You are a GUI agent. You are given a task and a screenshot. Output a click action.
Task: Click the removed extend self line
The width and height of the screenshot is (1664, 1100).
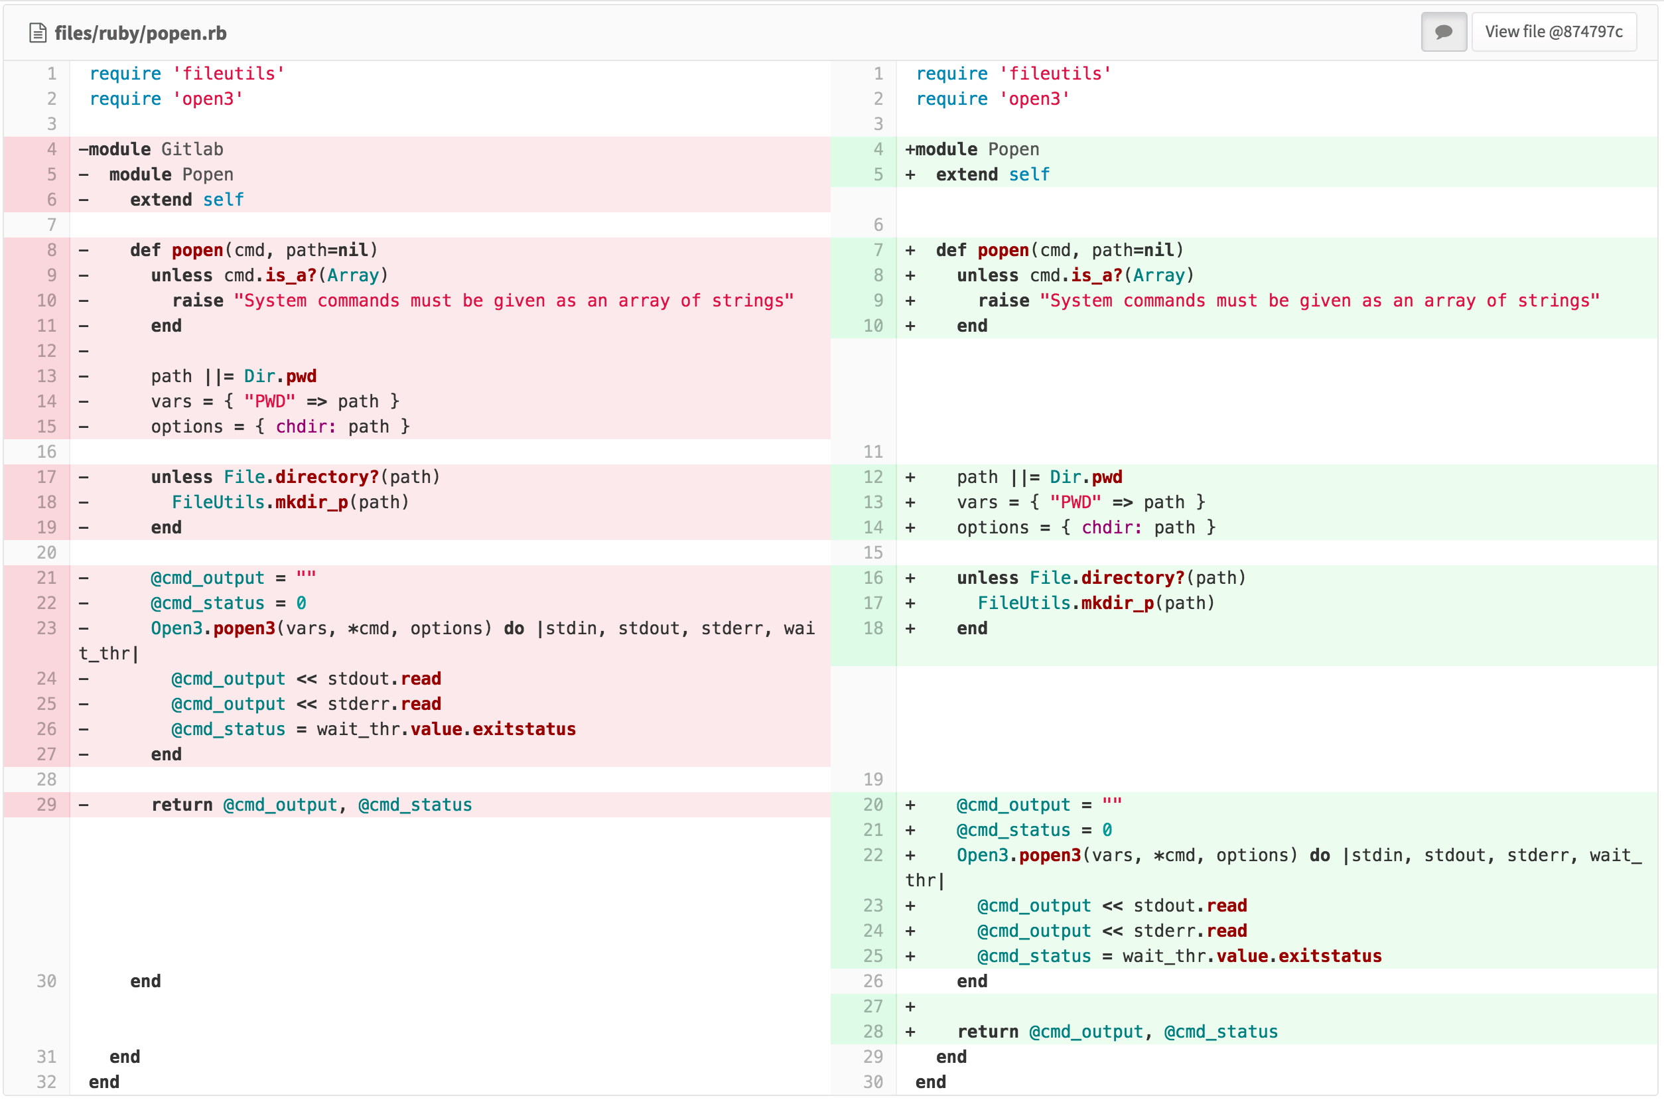(186, 199)
